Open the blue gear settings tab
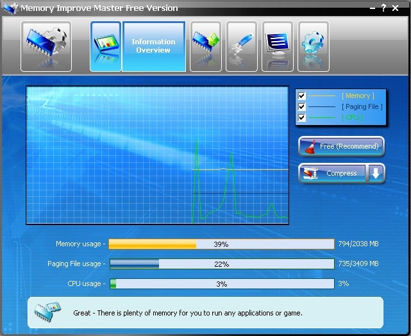411x336 pixels. pyautogui.click(x=314, y=46)
